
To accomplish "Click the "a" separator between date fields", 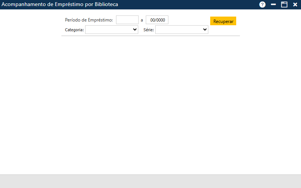I will coord(142,20).
